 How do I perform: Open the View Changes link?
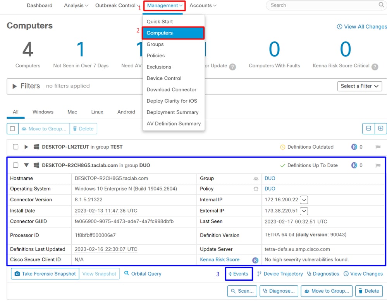tap(363, 274)
